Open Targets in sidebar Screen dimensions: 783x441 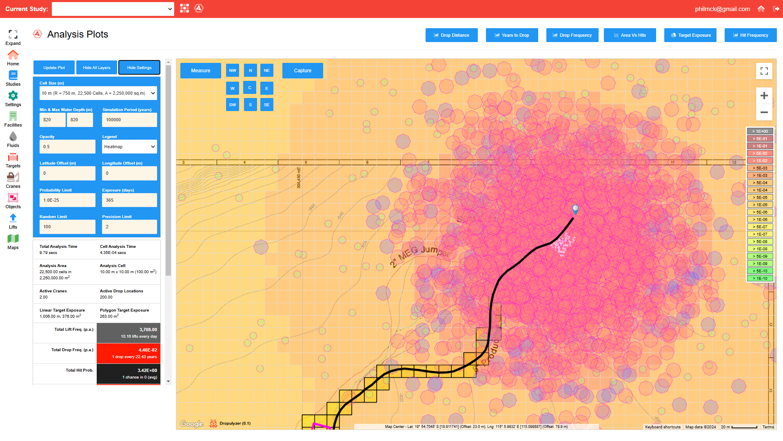pos(13,160)
